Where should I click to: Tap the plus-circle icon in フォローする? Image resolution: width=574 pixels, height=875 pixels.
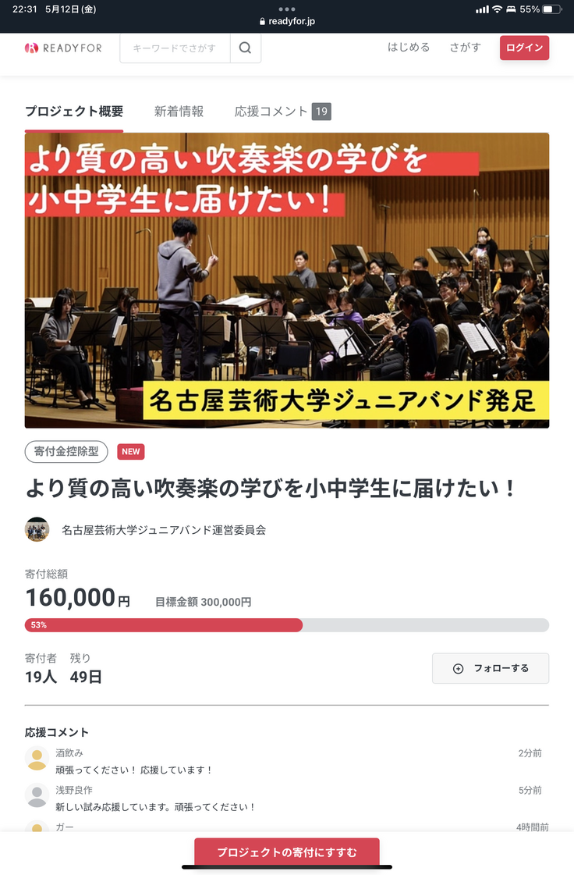pyautogui.click(x=458, y=668)
